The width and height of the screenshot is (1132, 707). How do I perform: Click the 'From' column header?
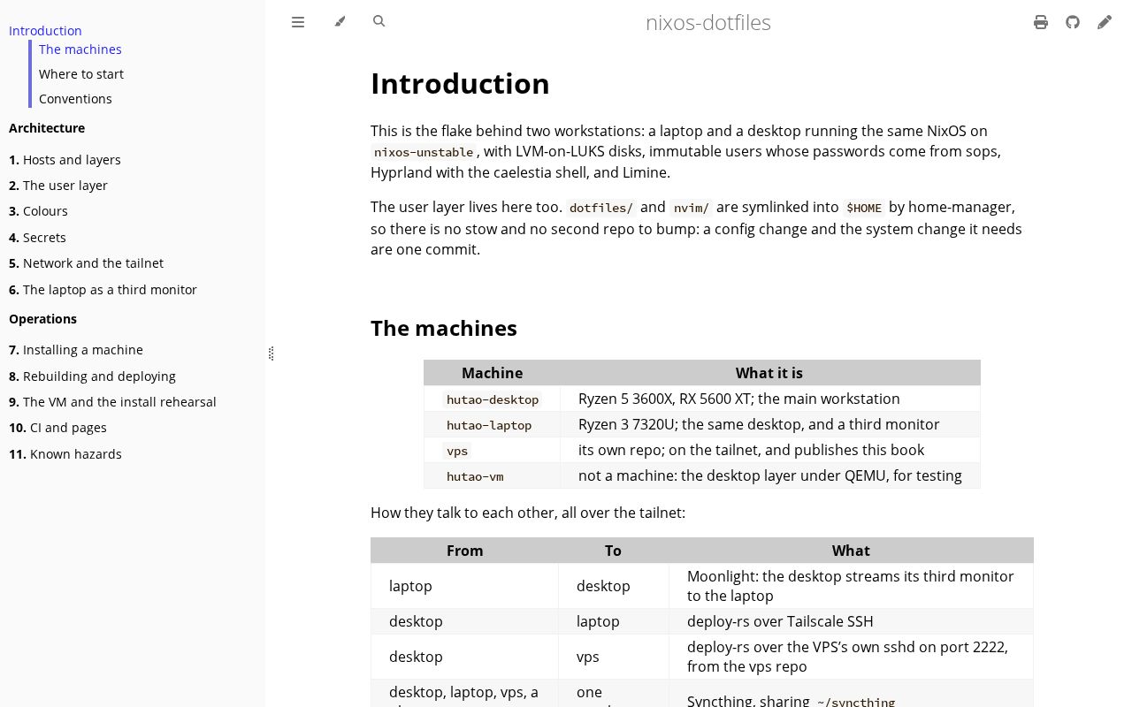[465, 551]
